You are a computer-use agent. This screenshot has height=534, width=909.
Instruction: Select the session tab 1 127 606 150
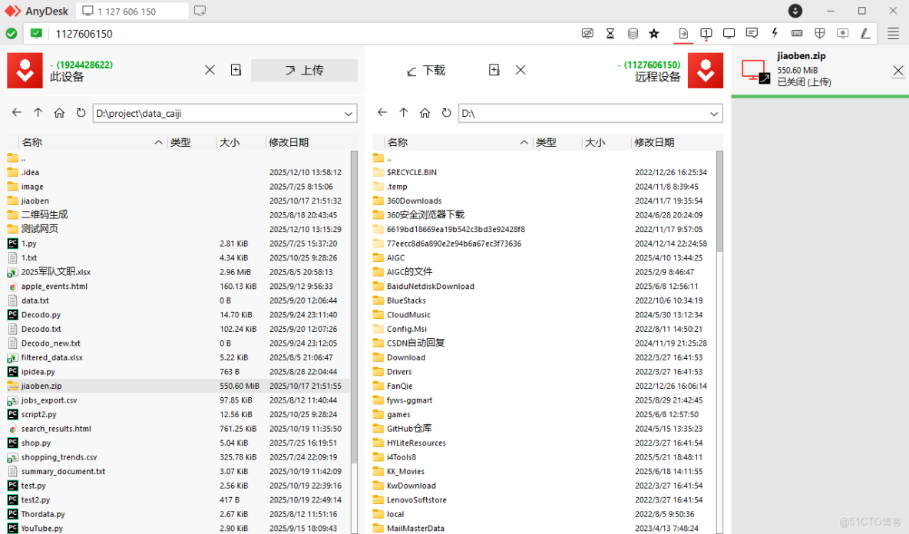pyautogui.click(x=133, y=11)
